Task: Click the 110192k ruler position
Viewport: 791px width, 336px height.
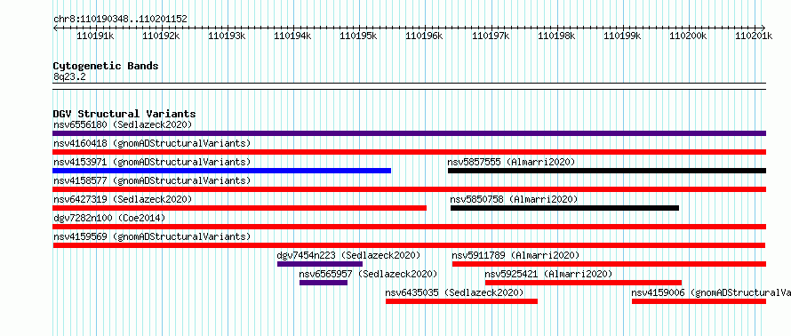Action: 161,36
